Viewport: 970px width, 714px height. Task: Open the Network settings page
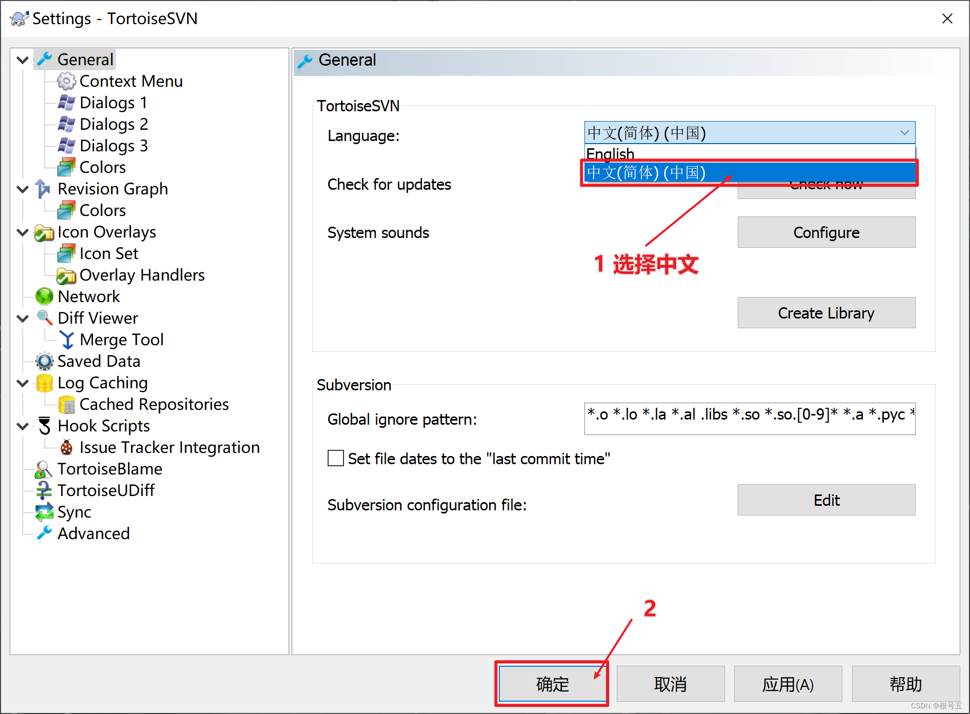click(x=89, y=296)
